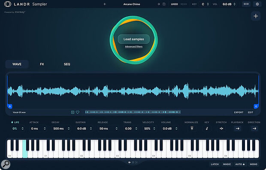Screen dimensions: 266x170
Task: Open the Advanced filters link
Action: click(134, 46)
